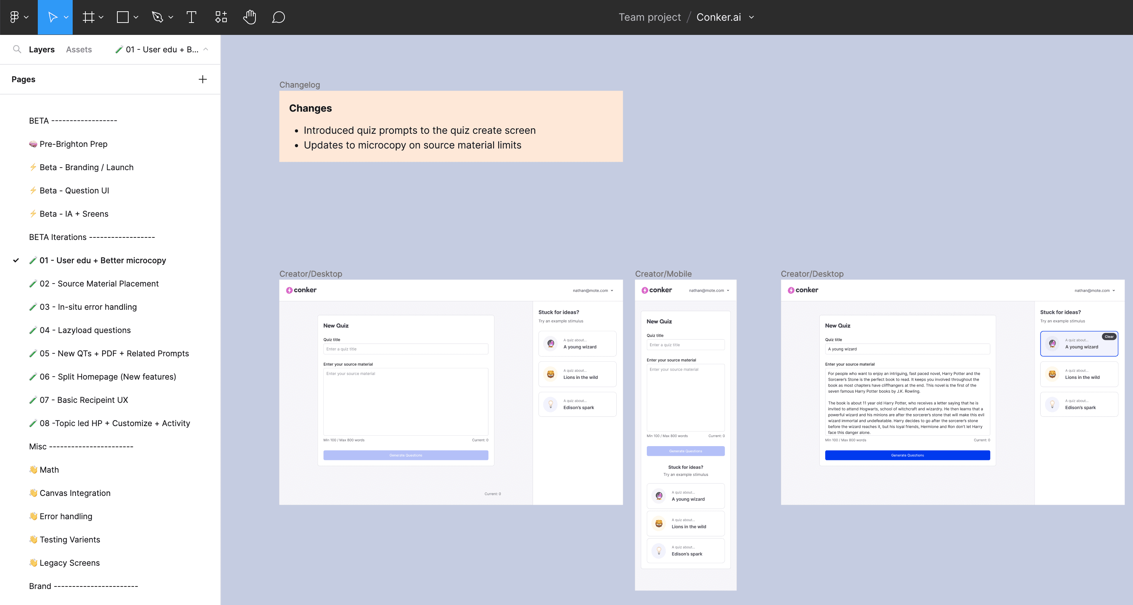Screen dimensions: 1133x605
Task: Activate the Hand tool
Action: [249, 17]
